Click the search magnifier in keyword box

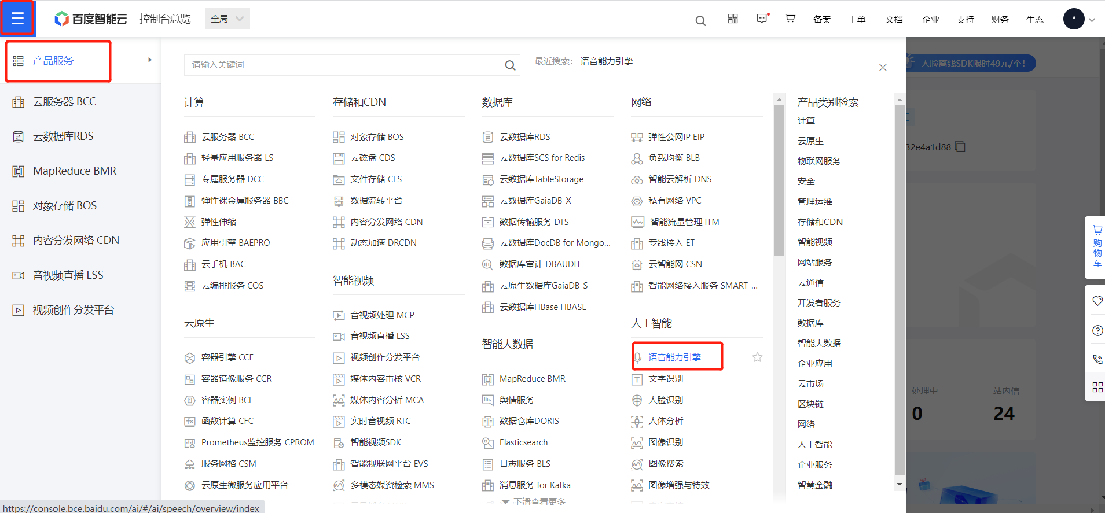pos(510,65)
